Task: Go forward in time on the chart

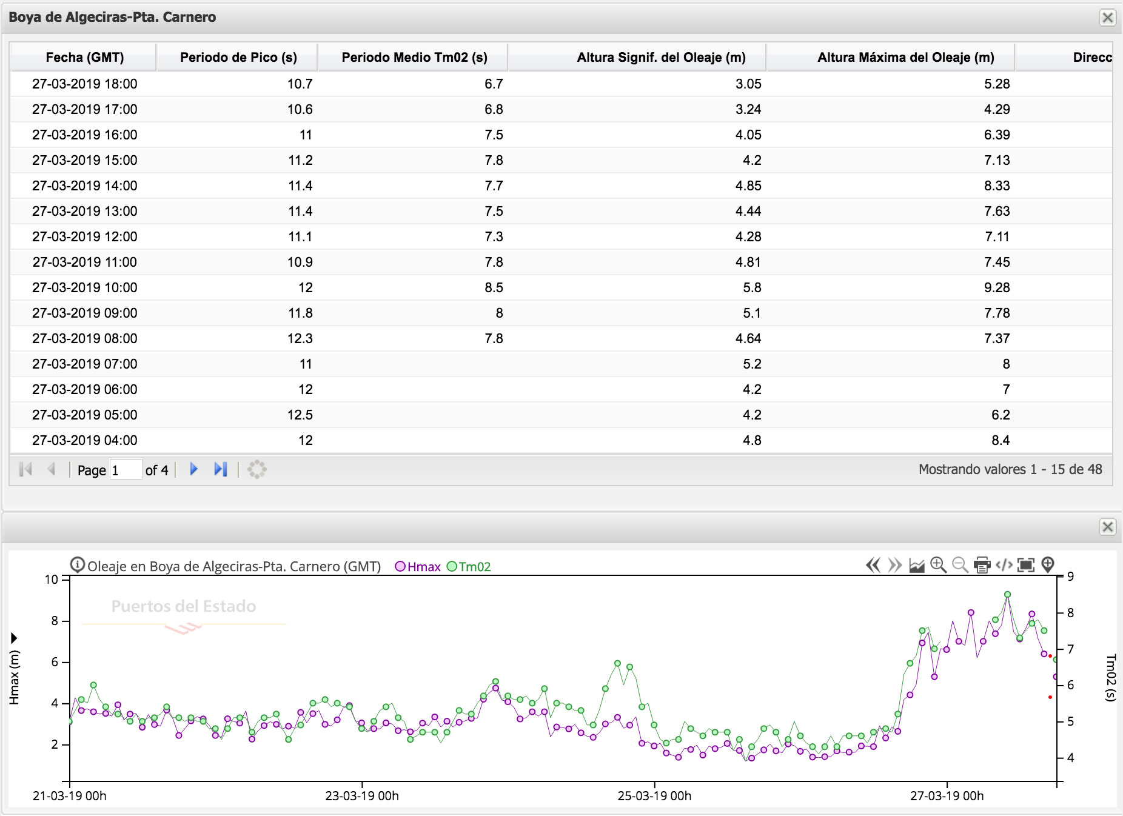Action: click(894, 565)
